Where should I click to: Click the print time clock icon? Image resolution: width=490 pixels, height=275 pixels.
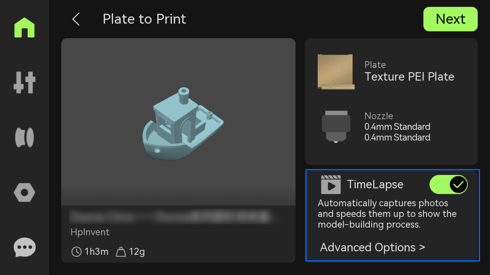(x=77, y=252)
